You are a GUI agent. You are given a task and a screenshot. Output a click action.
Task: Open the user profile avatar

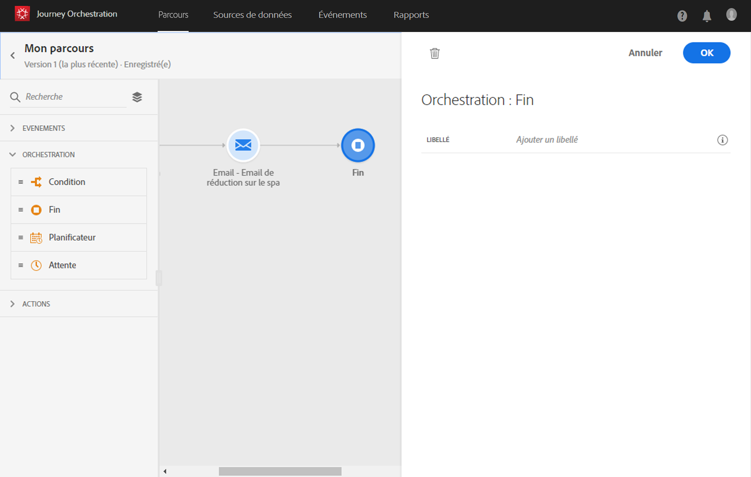click(x=731, y=15)
